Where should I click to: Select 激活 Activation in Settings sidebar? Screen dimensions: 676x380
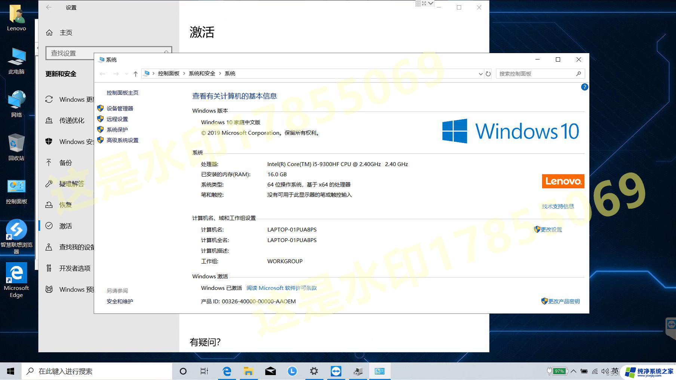point(65,226)
